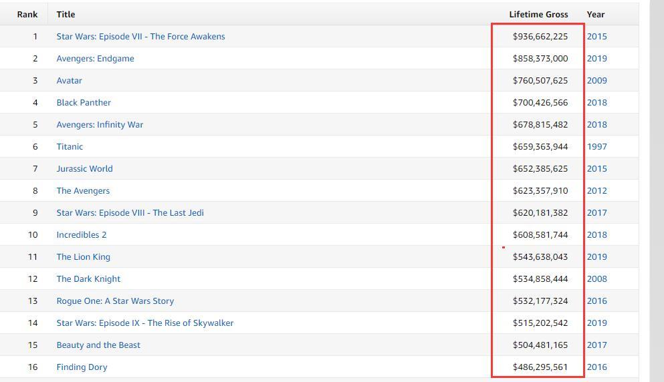Click the Jurassic World title
This screenshot has width=664, height=382.
(84, 168)
